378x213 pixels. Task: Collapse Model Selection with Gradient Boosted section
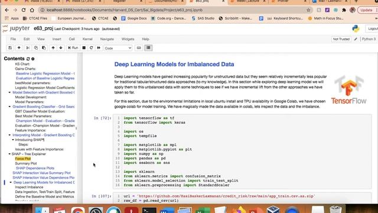(9, 92)
